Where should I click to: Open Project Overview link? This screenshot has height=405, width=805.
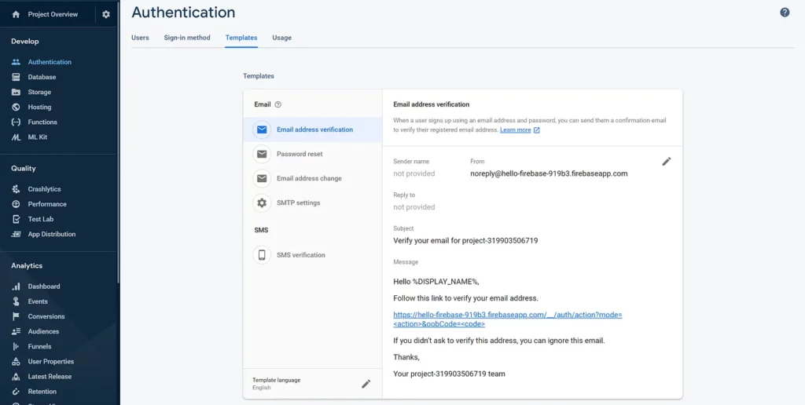(53, 14)
